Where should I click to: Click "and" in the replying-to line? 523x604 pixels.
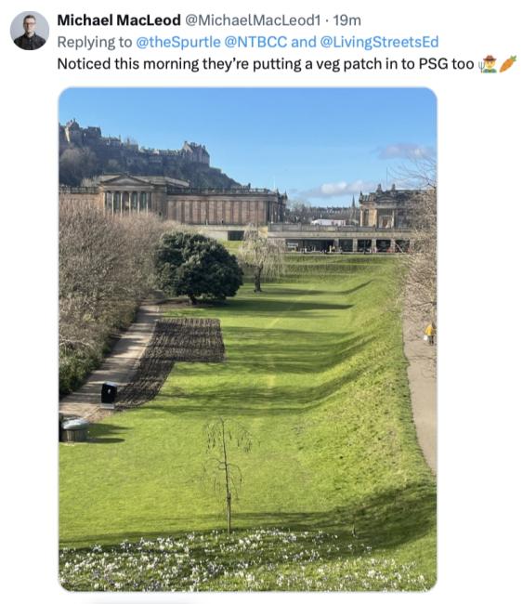coord(304,42)
